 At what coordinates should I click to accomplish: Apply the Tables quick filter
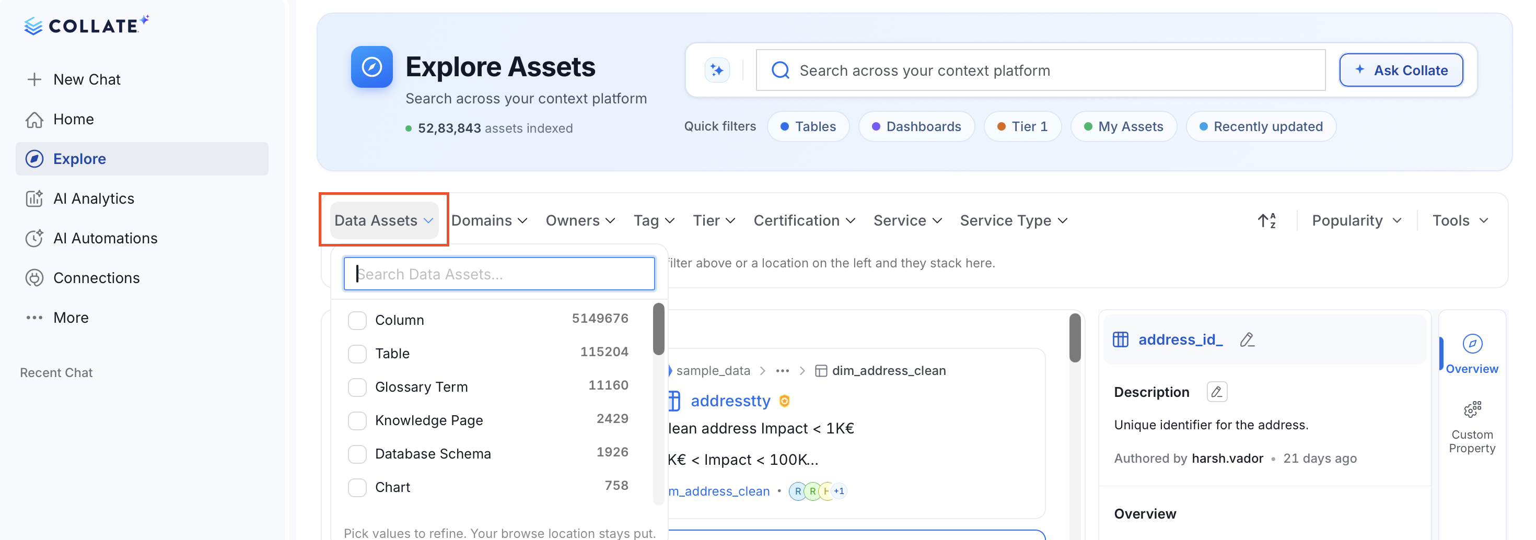[x=808, y=126]
